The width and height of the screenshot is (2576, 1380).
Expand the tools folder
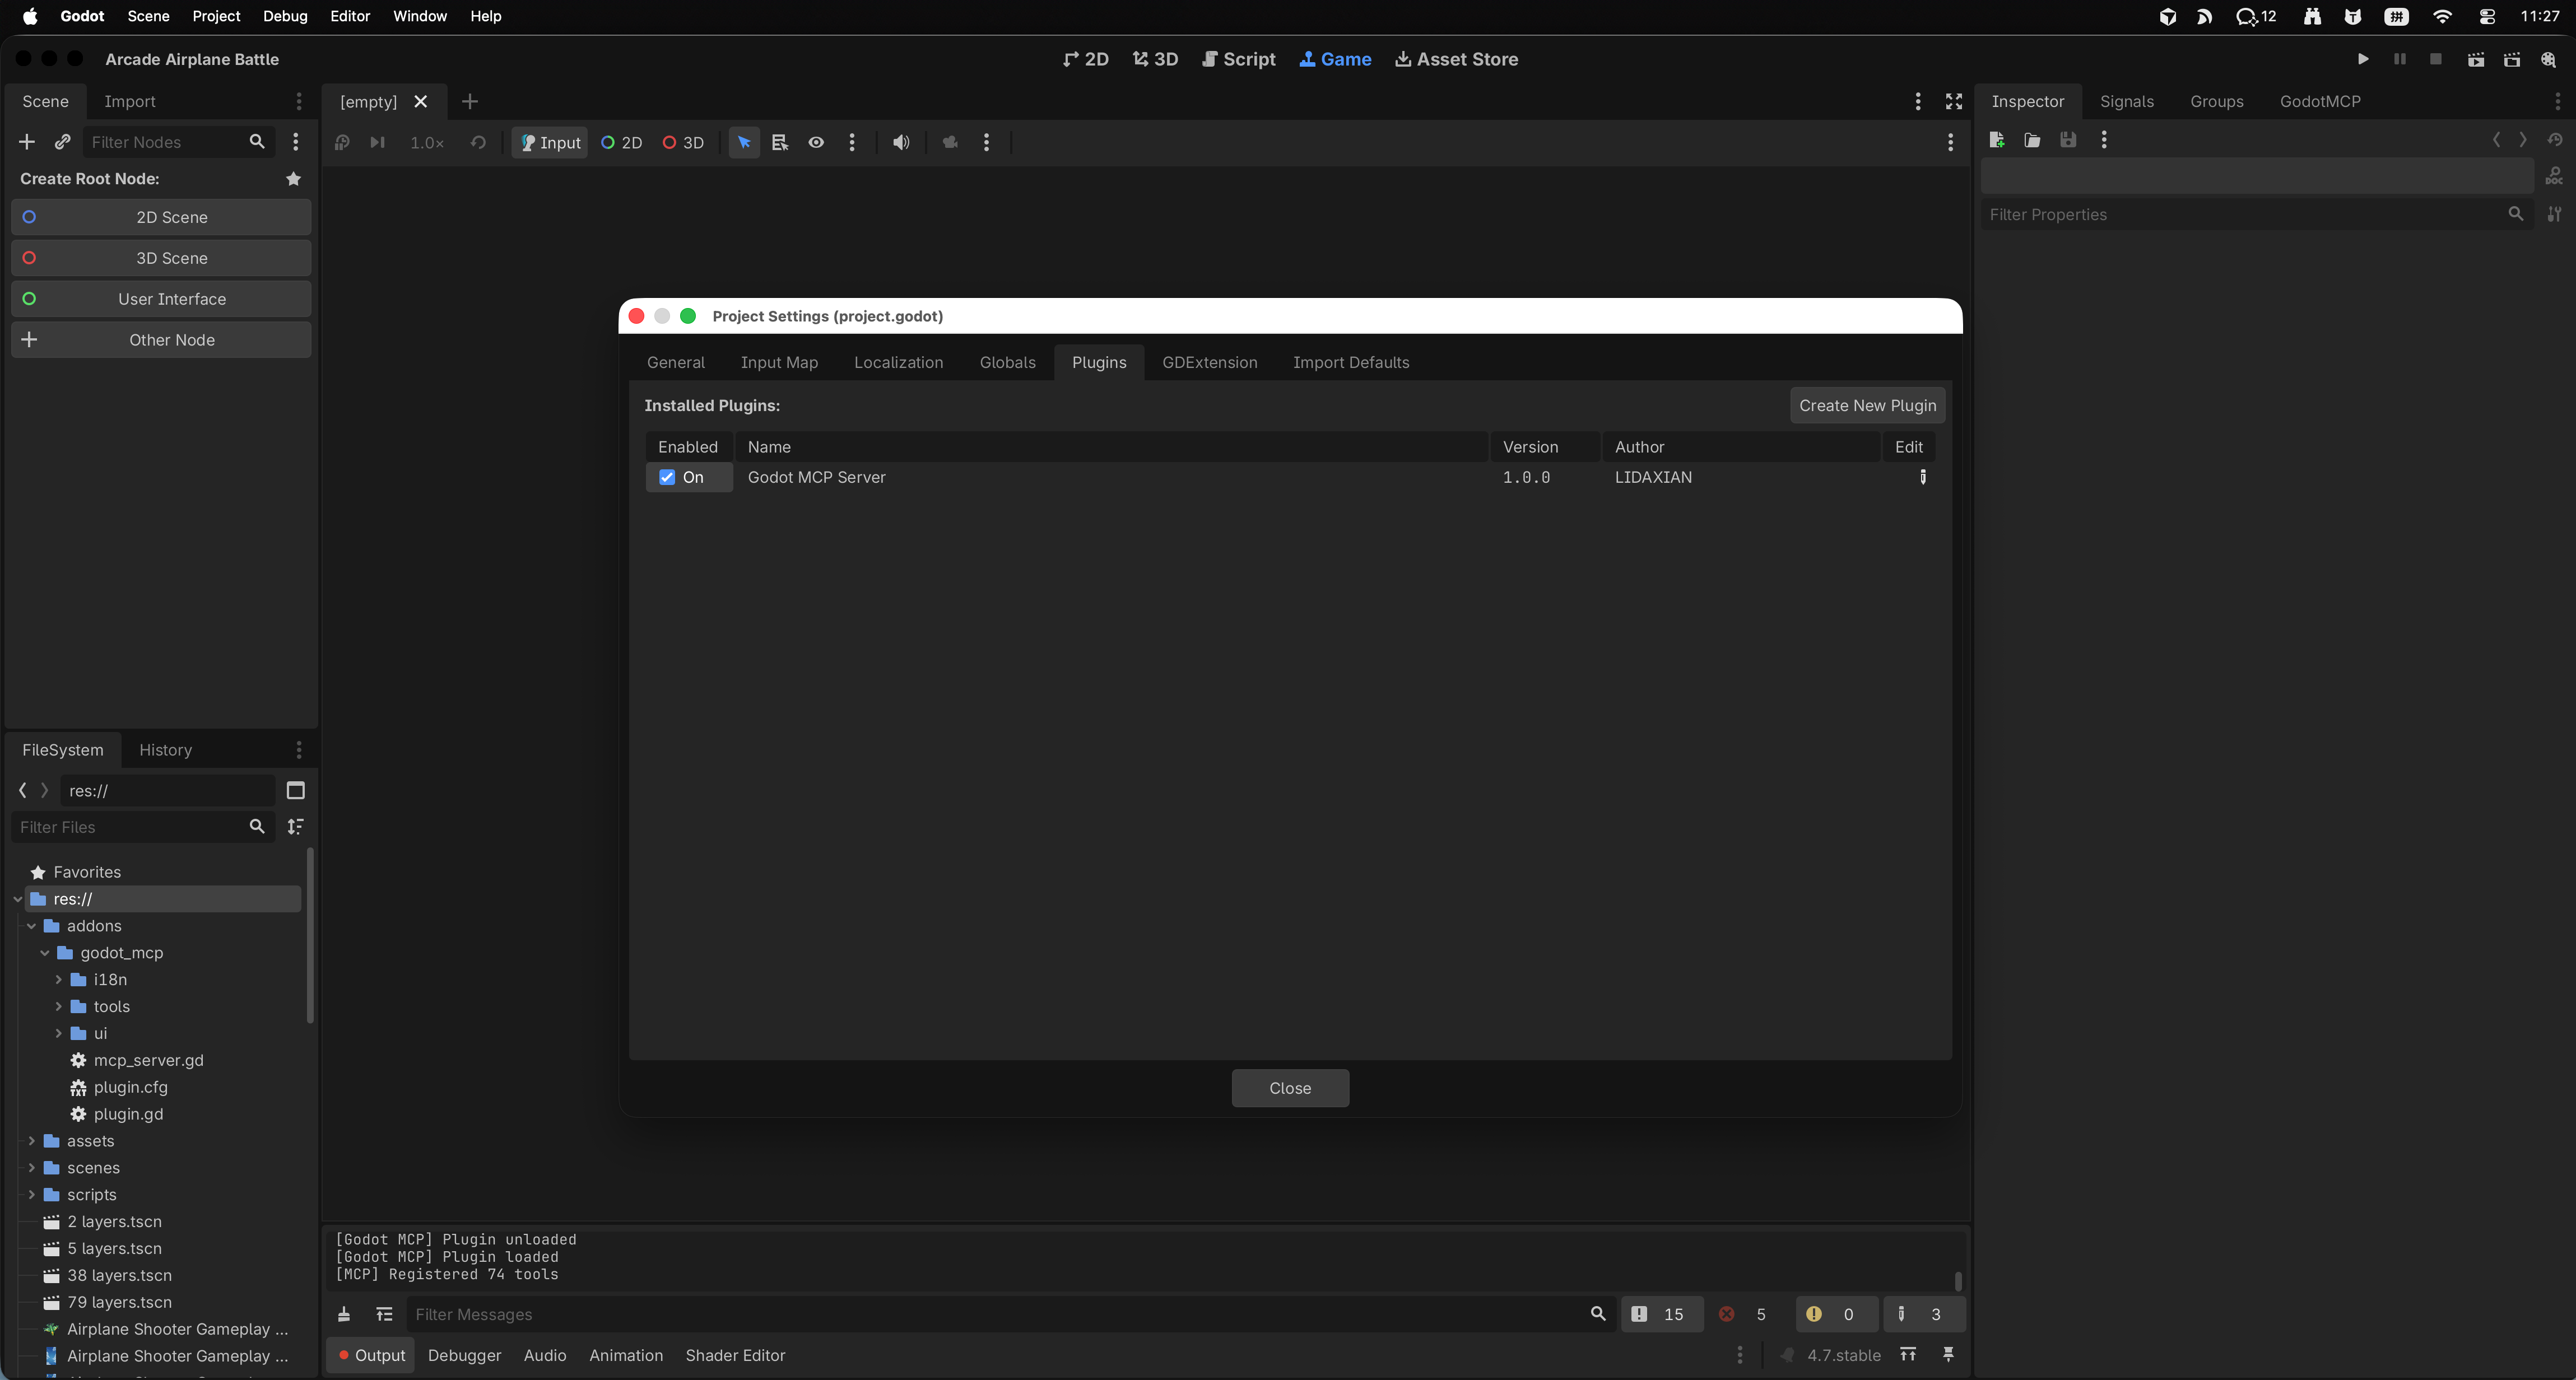coord(58,1007)
